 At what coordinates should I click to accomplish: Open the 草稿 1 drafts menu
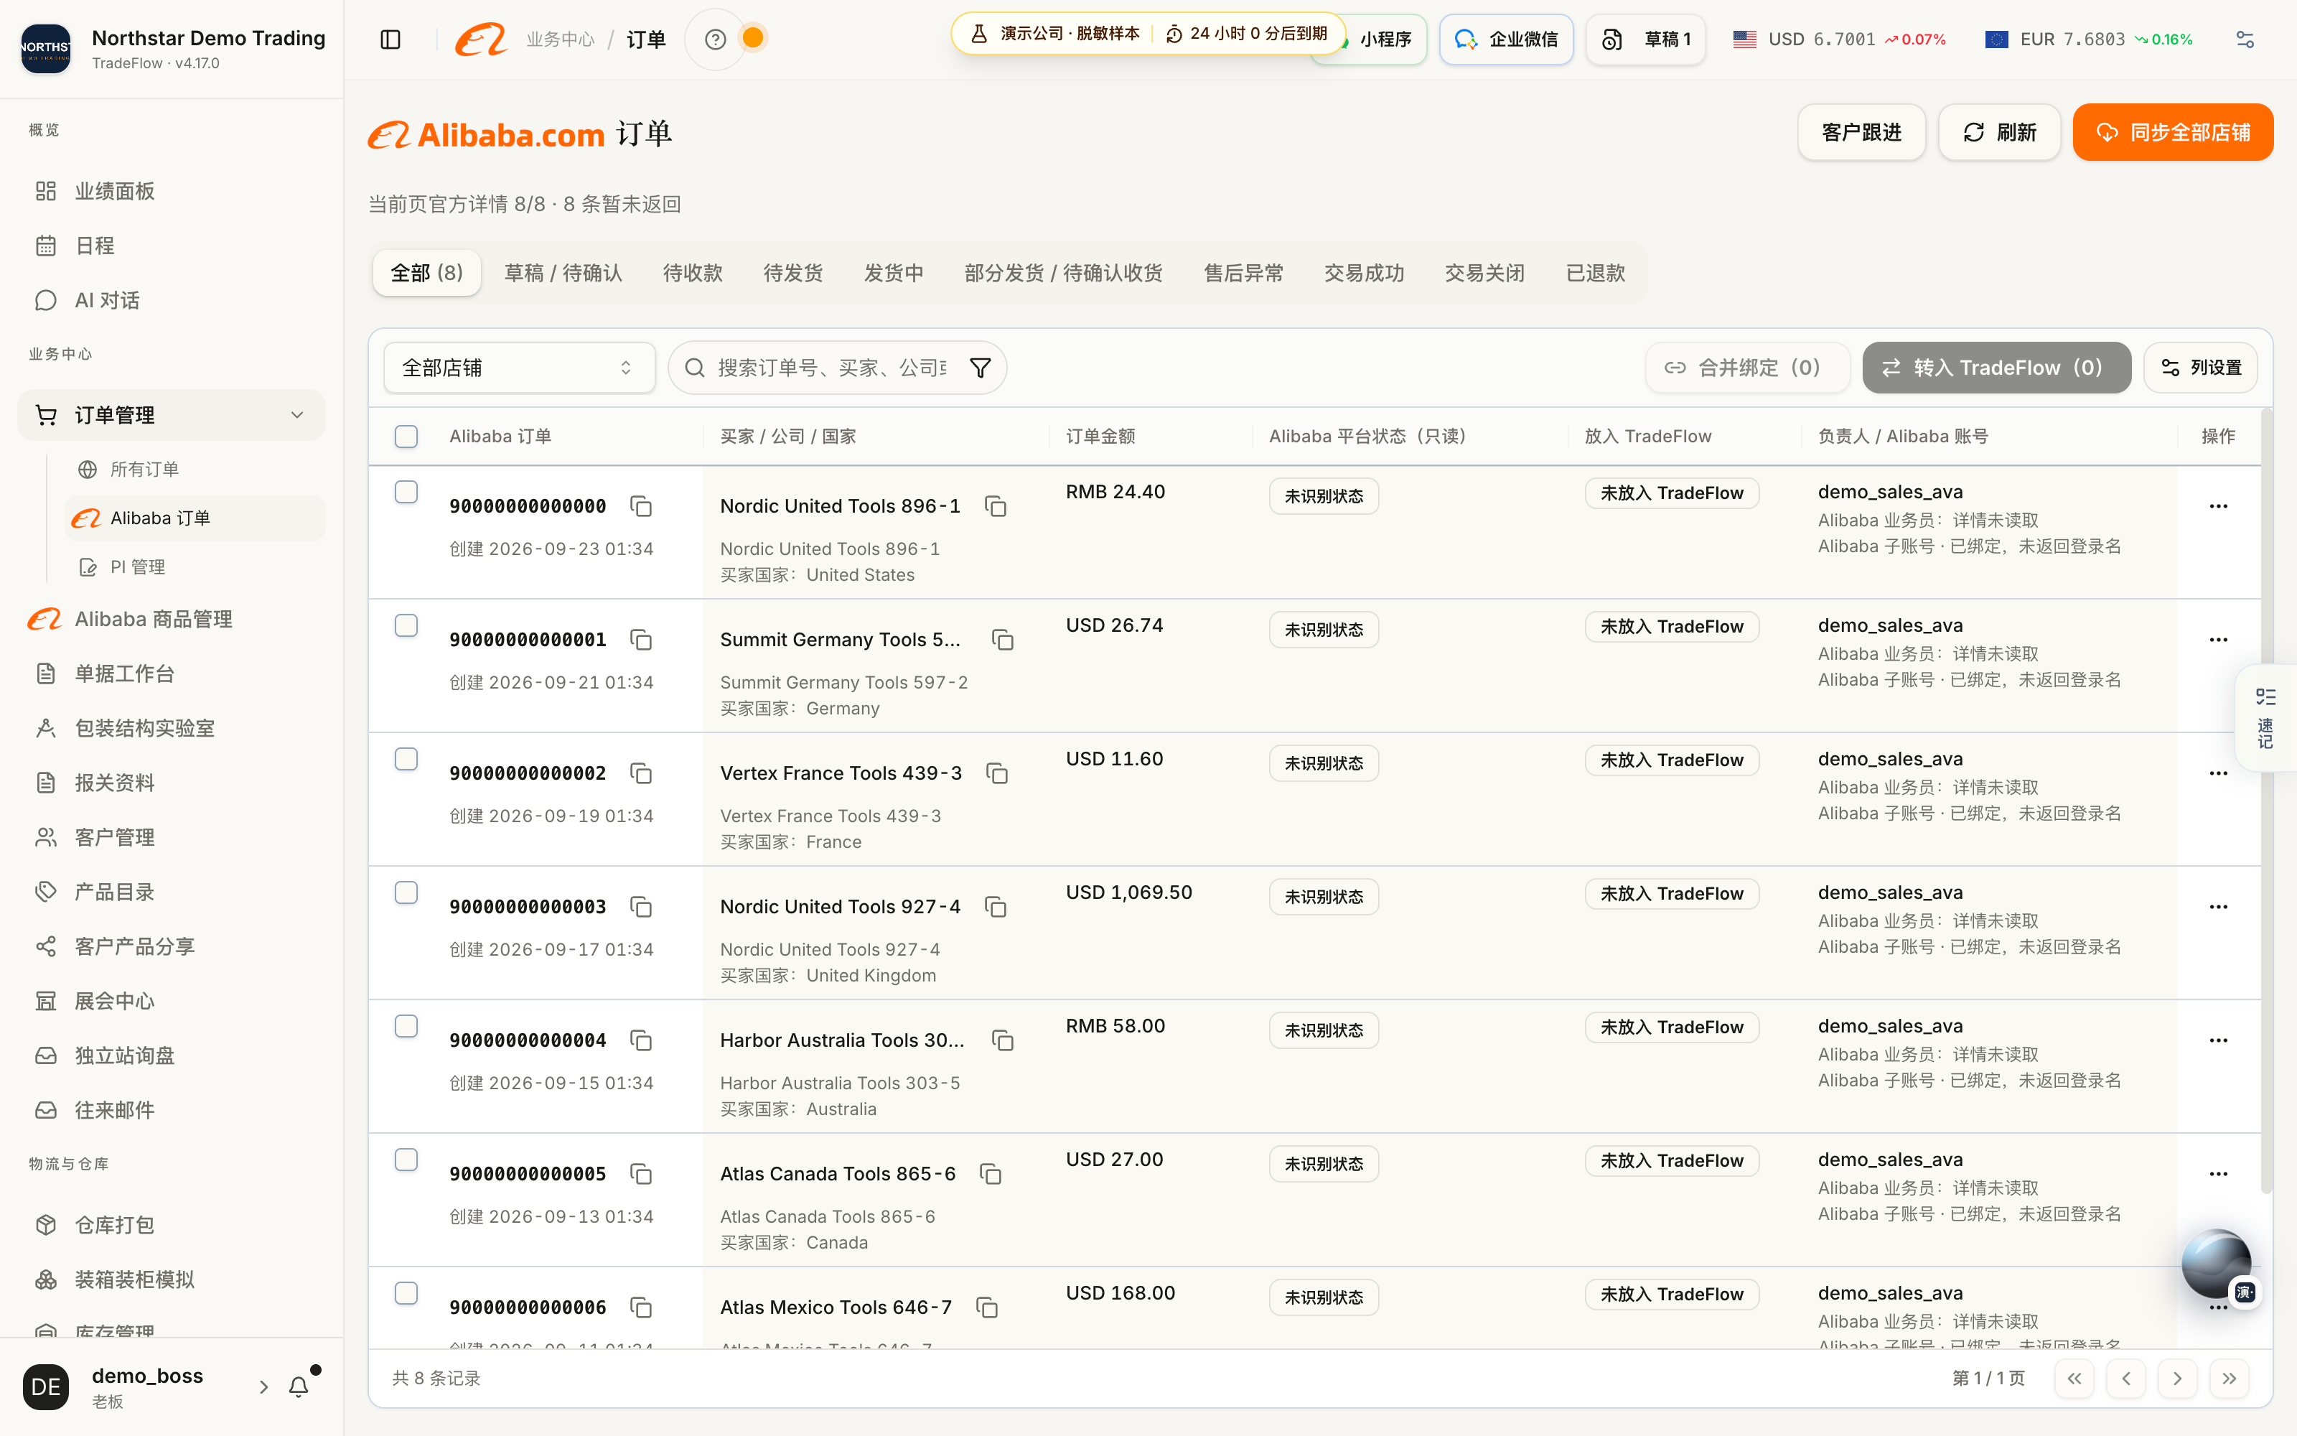1646,39
